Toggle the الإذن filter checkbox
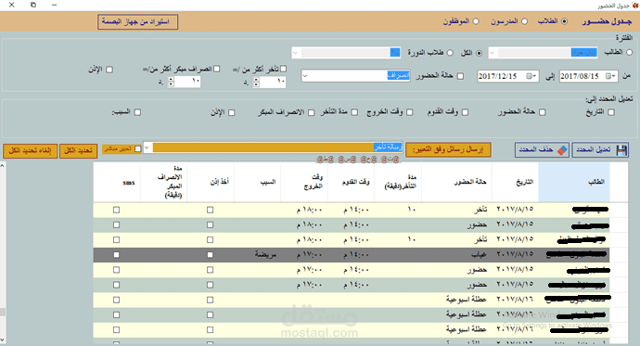The width and height of the screenshot is (640, 346). click(x=109, y=70)
